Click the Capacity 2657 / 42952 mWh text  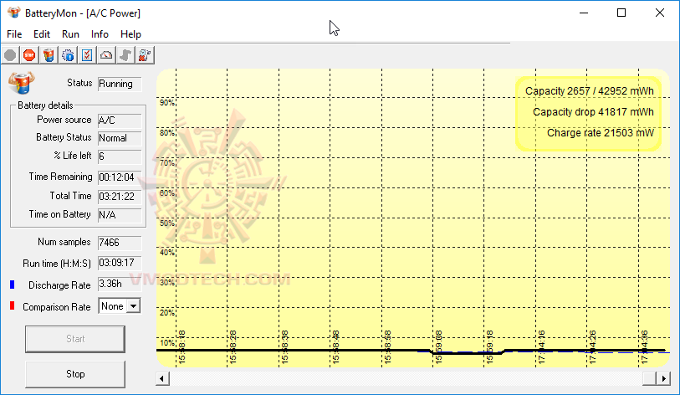[589, 91]
